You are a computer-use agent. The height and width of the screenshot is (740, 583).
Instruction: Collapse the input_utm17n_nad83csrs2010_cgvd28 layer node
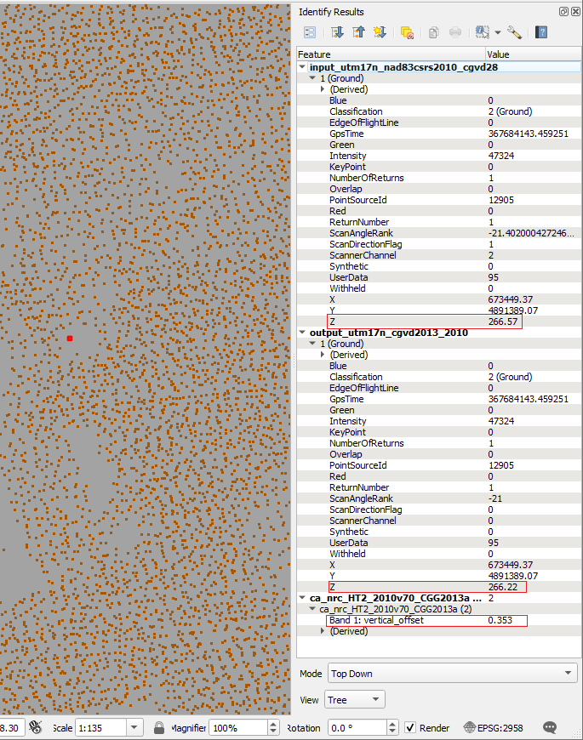coord(304,67)
